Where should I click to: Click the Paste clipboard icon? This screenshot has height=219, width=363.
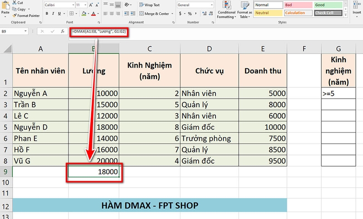pyautogui.click(x=5, y=5)
